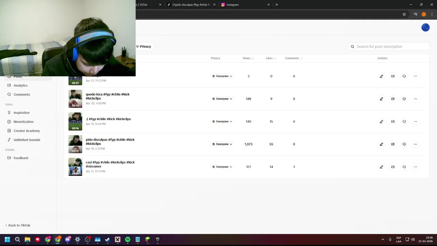This screenshot has width=437, height=246.
Task: Change privacy of 'pido disculpas' post dropdown
Action: click(x=222, y=144)
